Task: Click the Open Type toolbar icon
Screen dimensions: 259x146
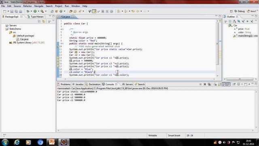Action: 71,11
